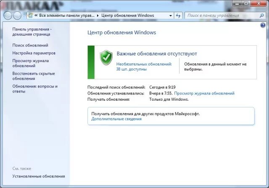This screenshot has width=269, height=188.
Task: Expand breadcrumb arrow before Центр обновления Windows
Action: (x=98, y=16)
